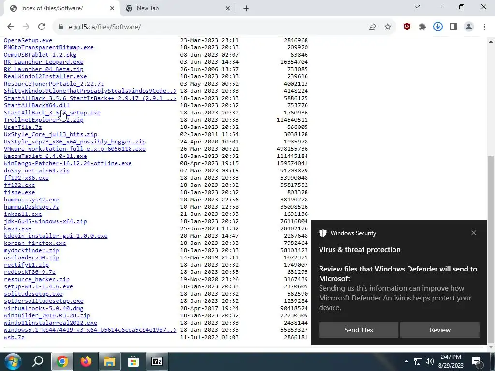Download UxStyle_Core_jul13_bits.zip

[50, 134]
